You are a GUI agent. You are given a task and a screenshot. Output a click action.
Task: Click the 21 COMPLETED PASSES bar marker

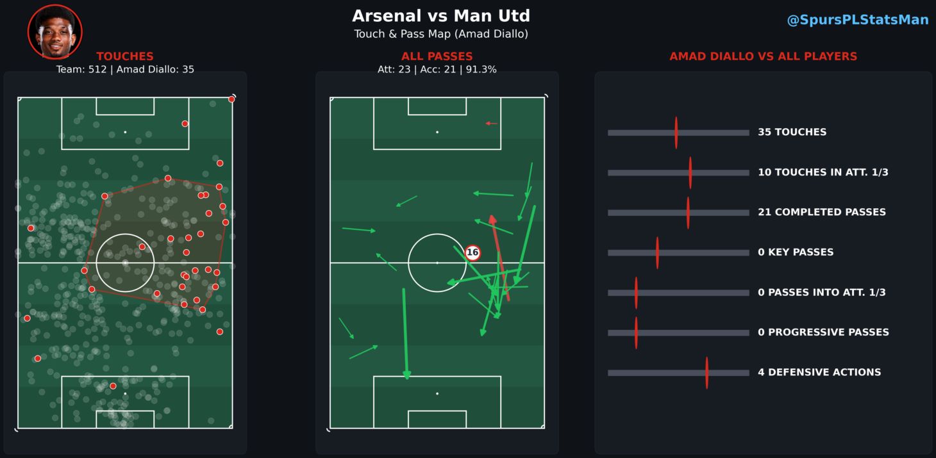[688, 213]
